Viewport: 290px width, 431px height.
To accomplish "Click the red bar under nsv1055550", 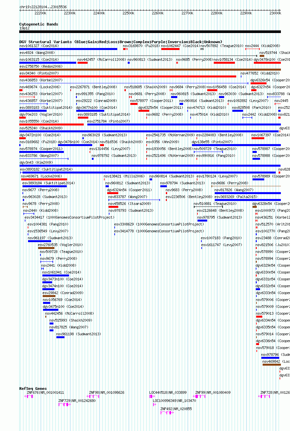I will 51,124.
